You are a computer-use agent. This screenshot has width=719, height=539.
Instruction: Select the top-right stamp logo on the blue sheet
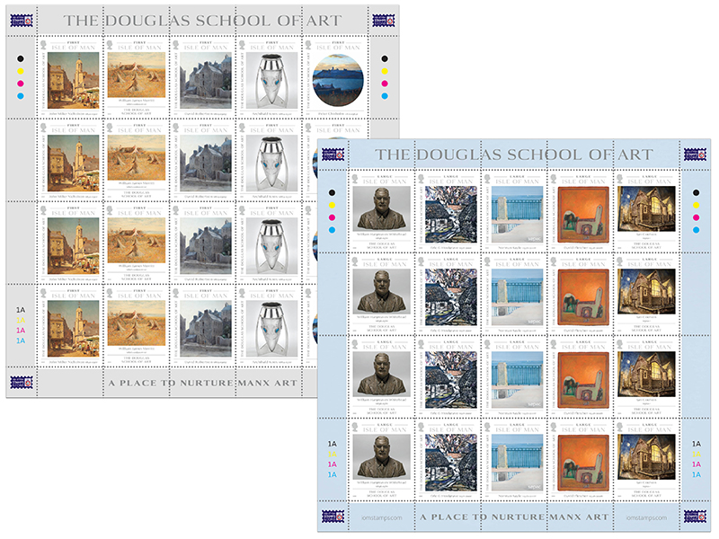695,155
